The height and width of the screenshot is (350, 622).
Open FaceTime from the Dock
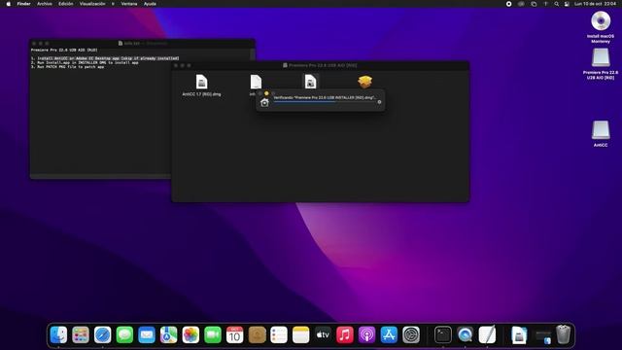(213, 334)
